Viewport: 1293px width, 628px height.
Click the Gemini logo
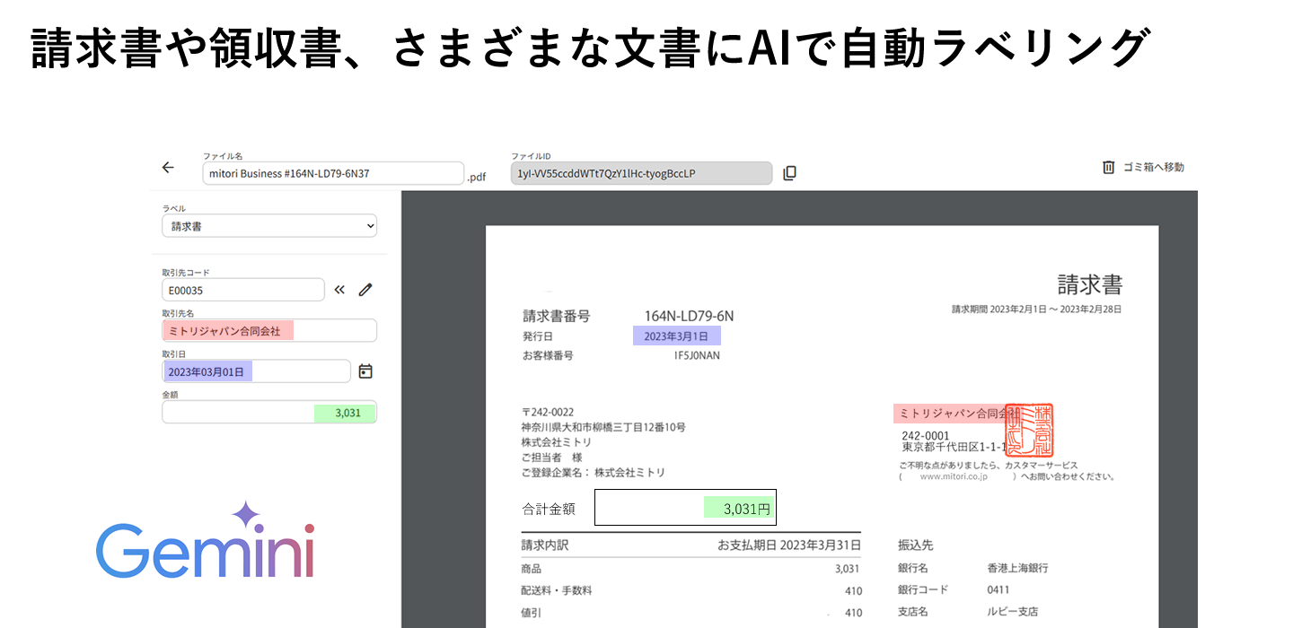pos(205,551)
